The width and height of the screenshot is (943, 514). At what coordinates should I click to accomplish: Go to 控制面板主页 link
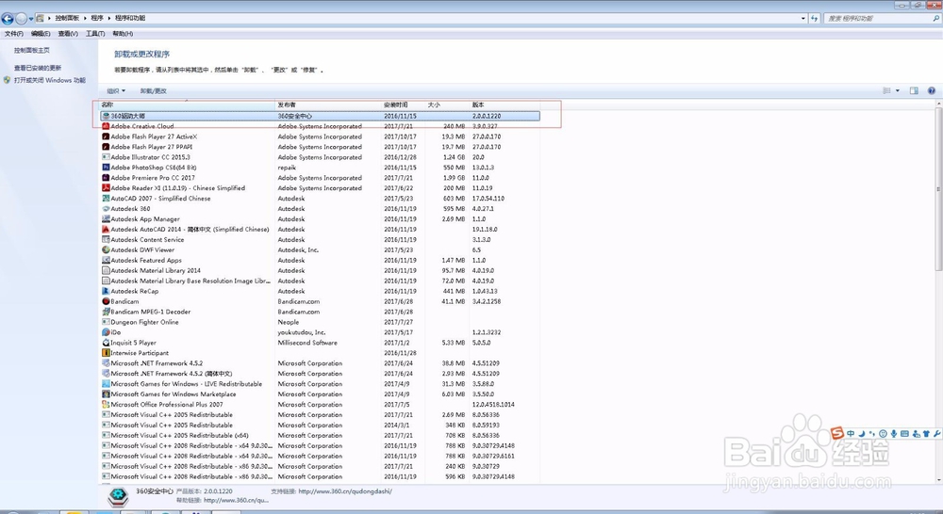[x=32, y=51]
